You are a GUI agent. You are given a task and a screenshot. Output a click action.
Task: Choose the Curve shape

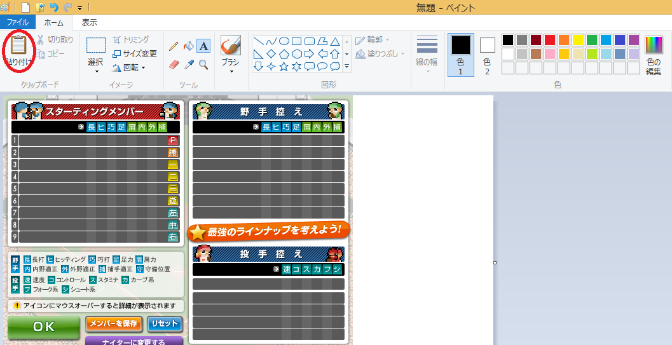click(x=271, y=41)
